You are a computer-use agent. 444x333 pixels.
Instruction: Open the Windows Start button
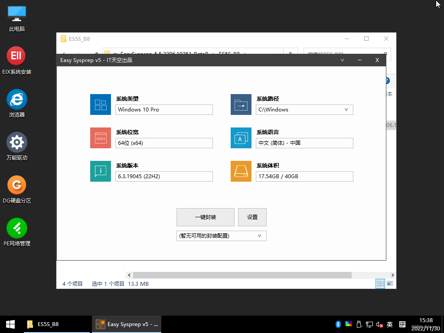pos(10,324)
